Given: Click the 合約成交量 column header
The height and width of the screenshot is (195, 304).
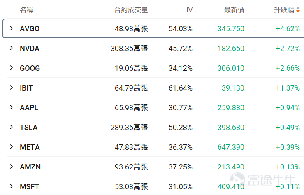Looking at the screenshot, I should (x=131, y=10).
